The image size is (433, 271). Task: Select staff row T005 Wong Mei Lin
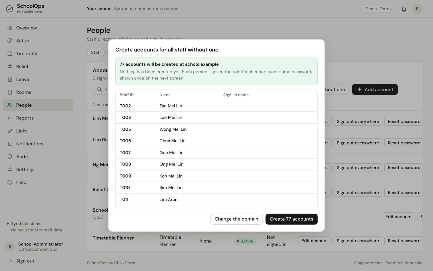(216, 129)
